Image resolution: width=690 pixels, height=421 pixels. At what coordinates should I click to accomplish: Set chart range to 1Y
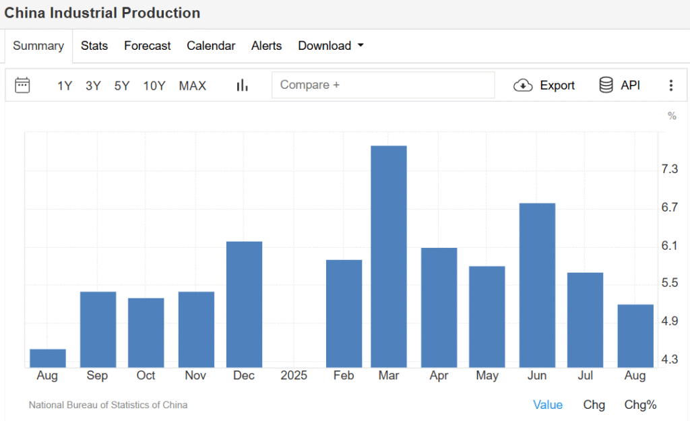[x=65, y=86]
